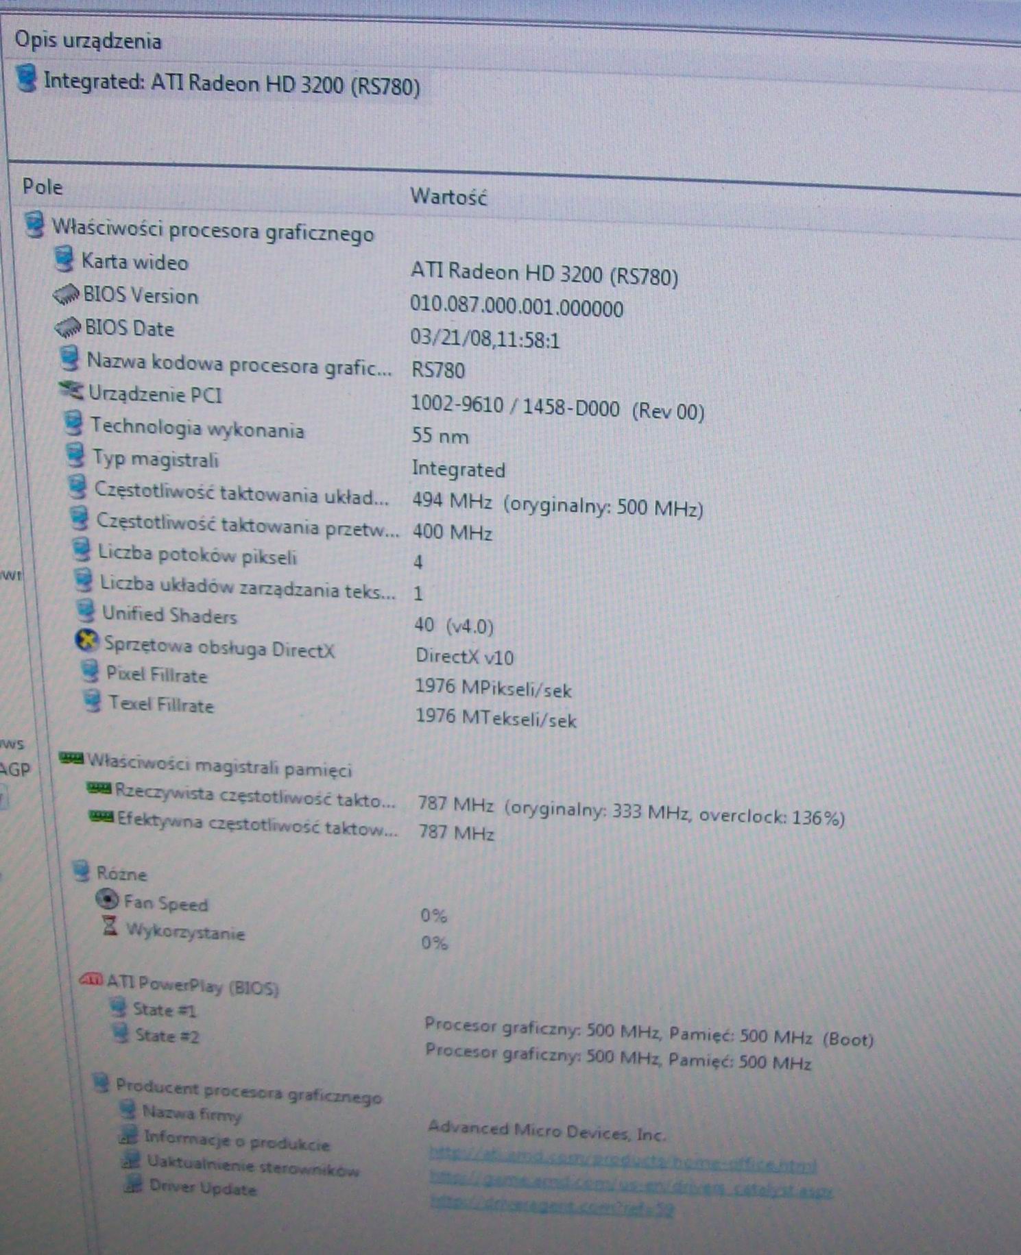
Task: Click the Wartość column header
Action: coord(448,197)
